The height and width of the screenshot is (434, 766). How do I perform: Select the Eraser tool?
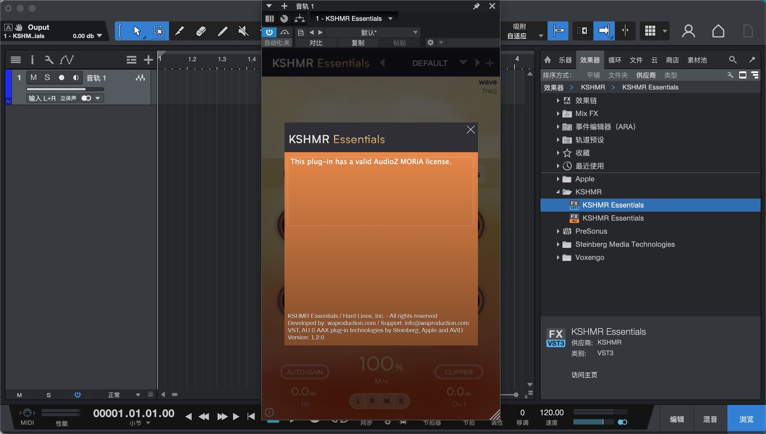pyautogui.click(x=201, y=31)
